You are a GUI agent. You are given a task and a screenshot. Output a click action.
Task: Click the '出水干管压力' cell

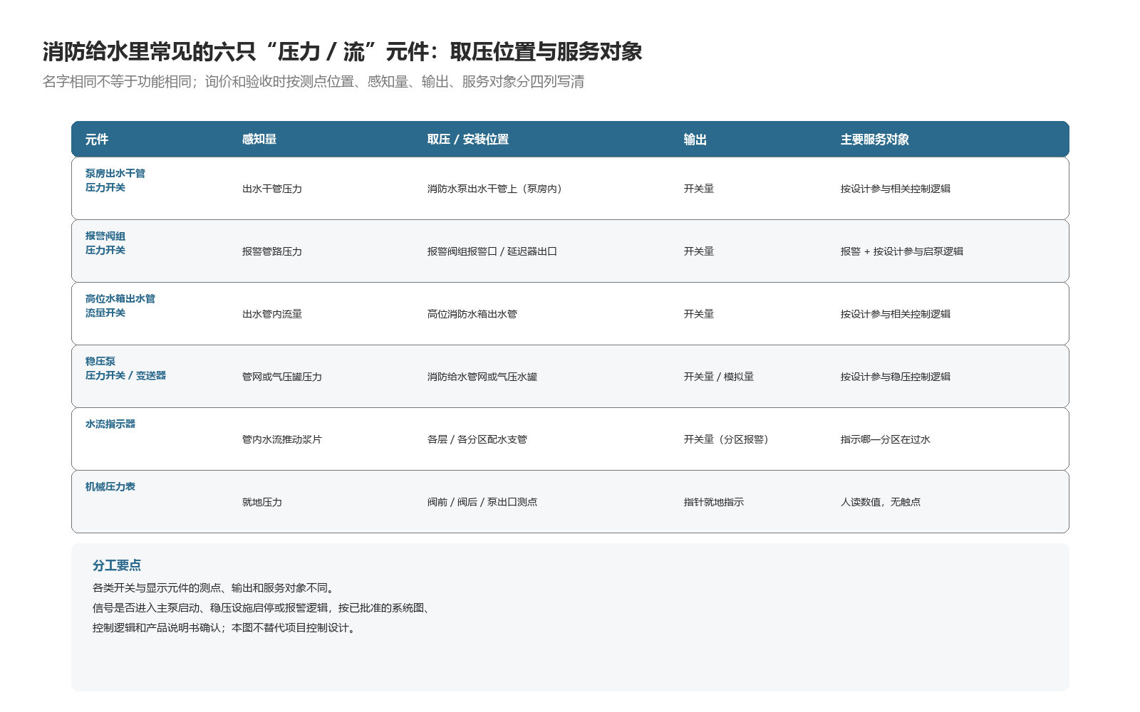coord(272,189)
